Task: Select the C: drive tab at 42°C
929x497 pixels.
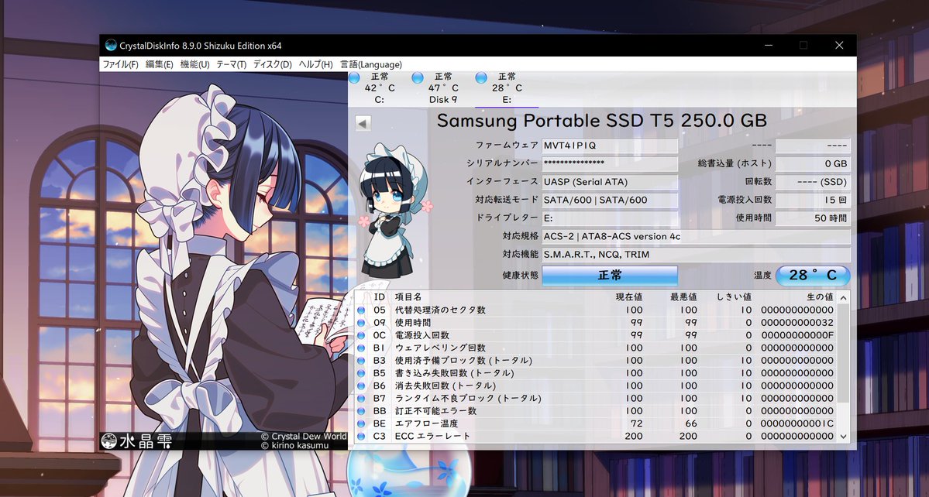Action: click(x=379, y=88)
